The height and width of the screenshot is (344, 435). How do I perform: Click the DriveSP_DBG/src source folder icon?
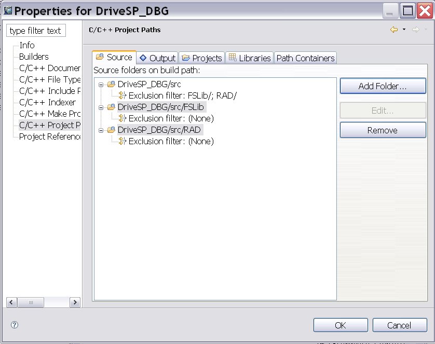coord(111,84)
